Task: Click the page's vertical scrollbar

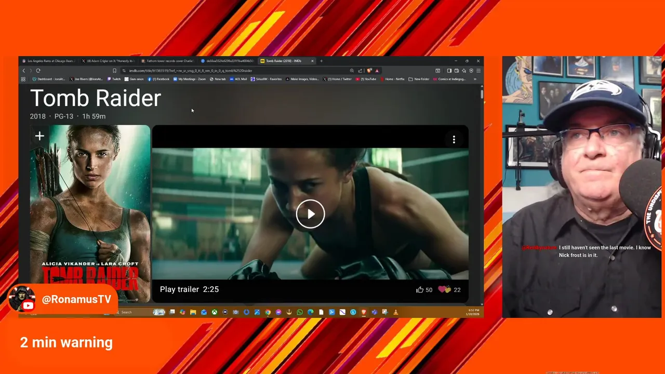Action: click(x=482, y=94)
